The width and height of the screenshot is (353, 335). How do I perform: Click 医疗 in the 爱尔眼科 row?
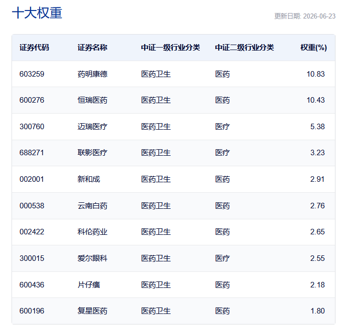coord(222,259)
